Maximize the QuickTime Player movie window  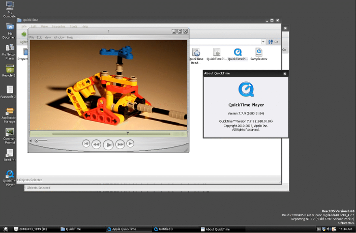click(180, 32)
